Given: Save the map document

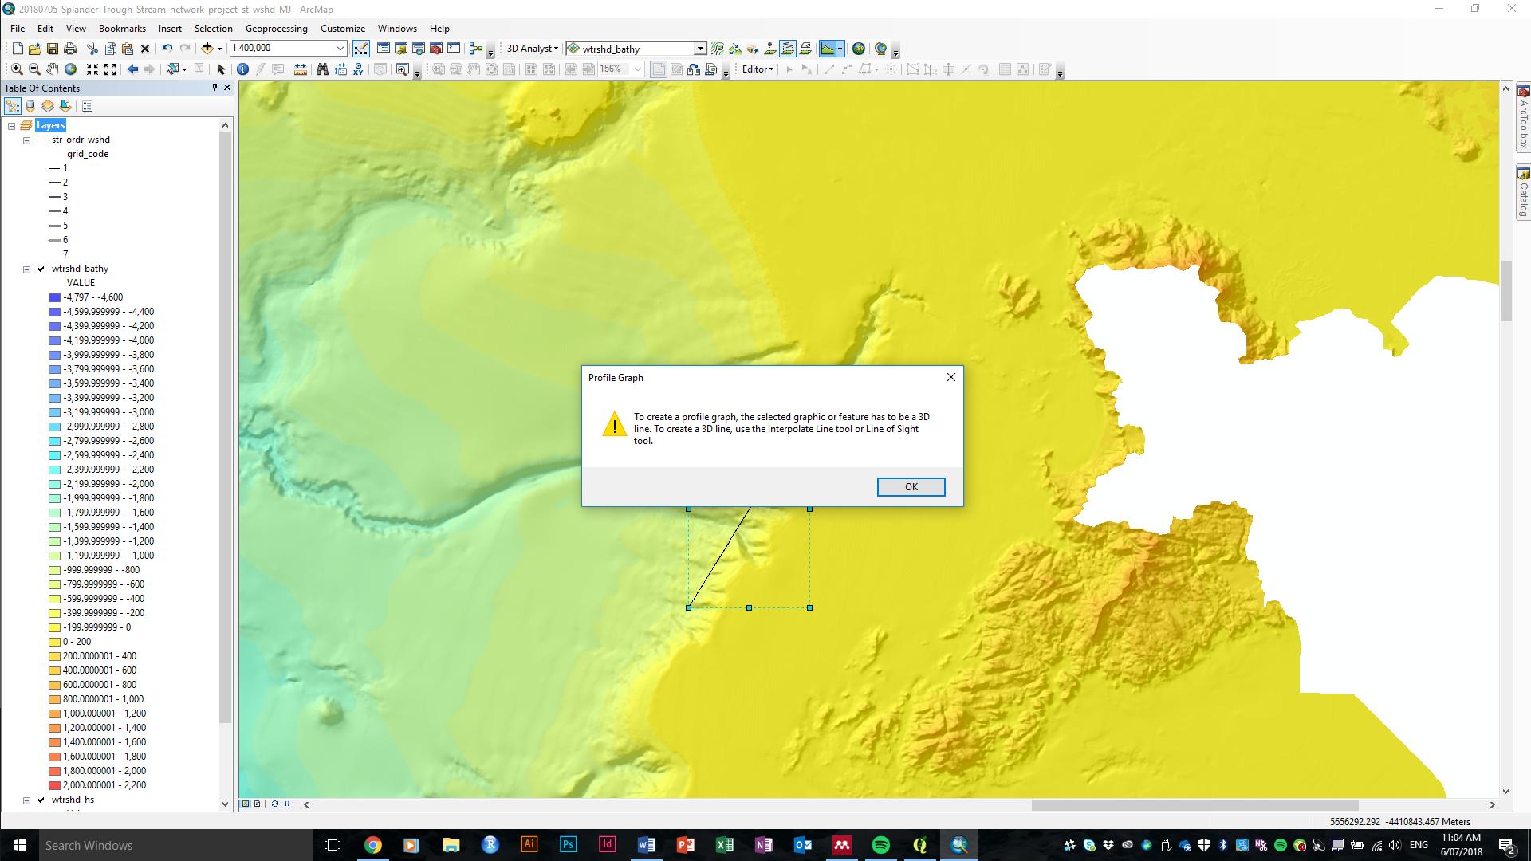Looking at the screenshot, I should 53,49.
